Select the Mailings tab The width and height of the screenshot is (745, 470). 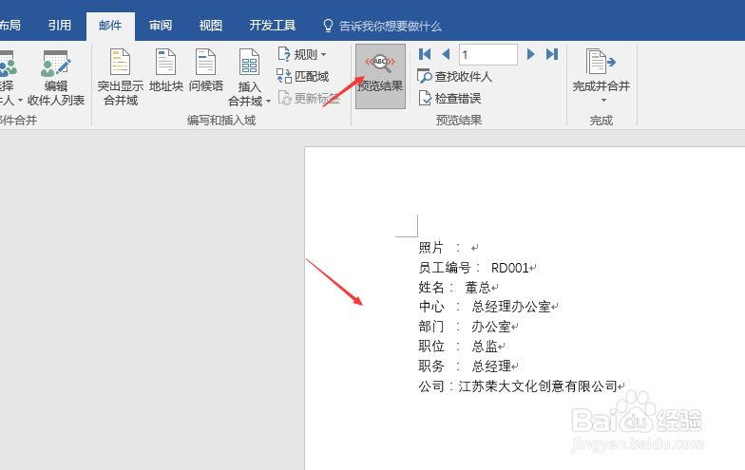[110, 26]
